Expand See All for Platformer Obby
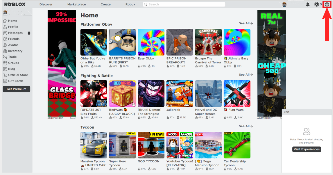The width and height of the screenshot is (333, 175). [246, 23]
